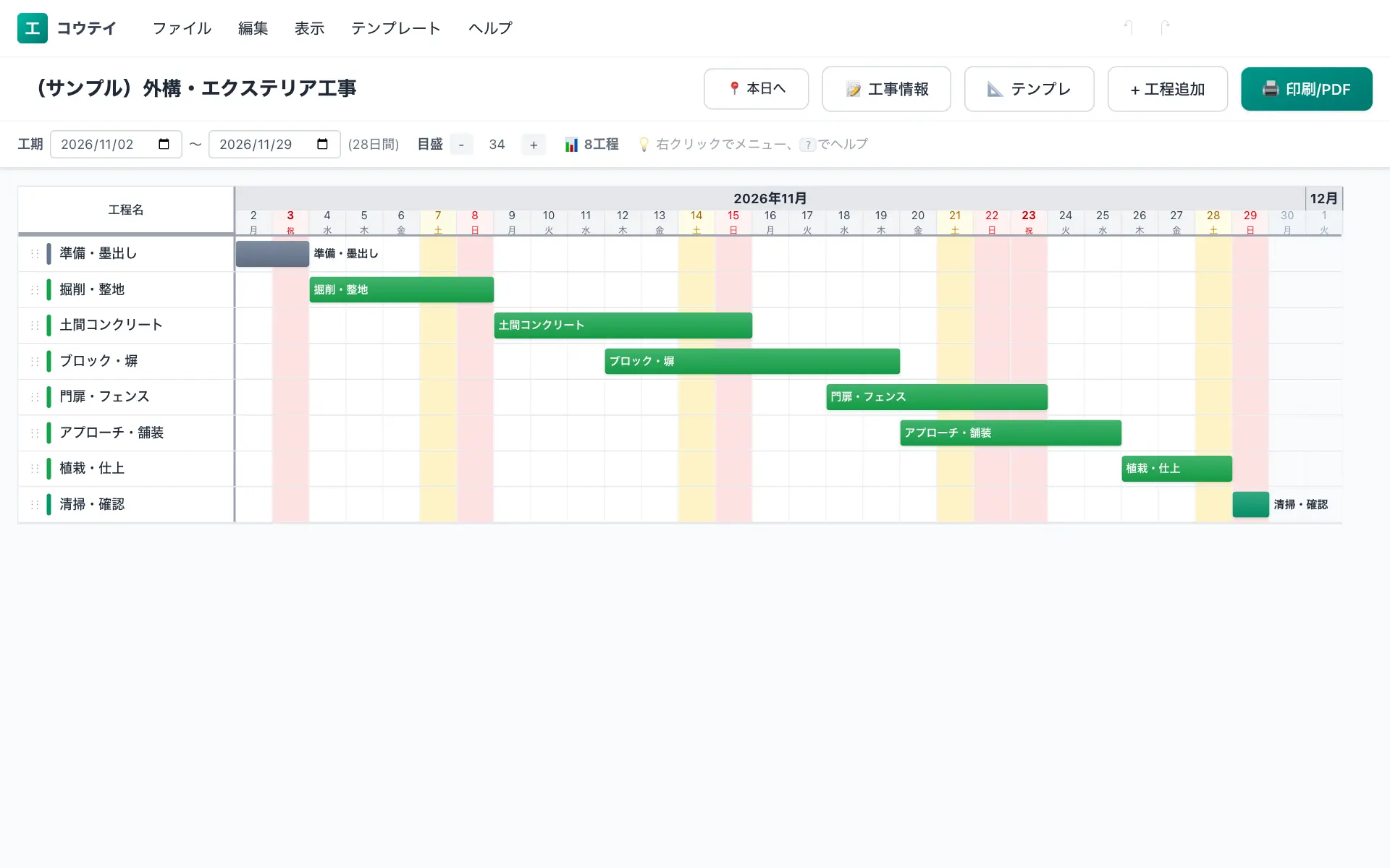Click the 印刷/PDF button
This screenshot has width=1390, height=868.
click(1307, 89)
